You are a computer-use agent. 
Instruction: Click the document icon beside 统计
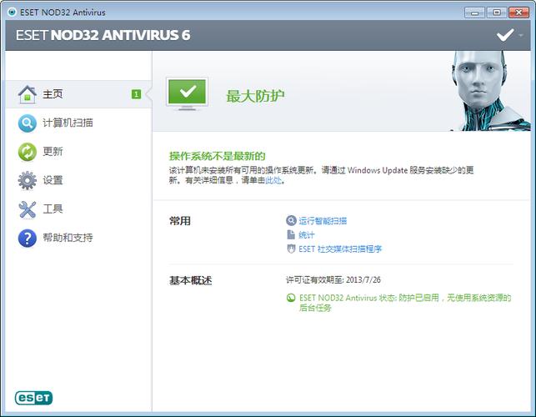click(x=291, y=234)
